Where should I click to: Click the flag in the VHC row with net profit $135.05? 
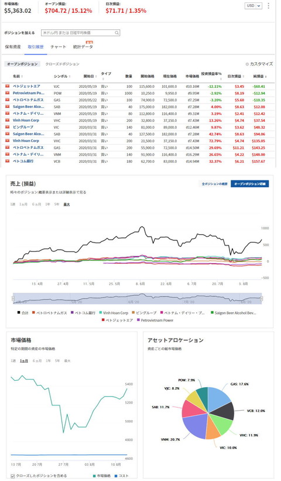pos(8,141)
